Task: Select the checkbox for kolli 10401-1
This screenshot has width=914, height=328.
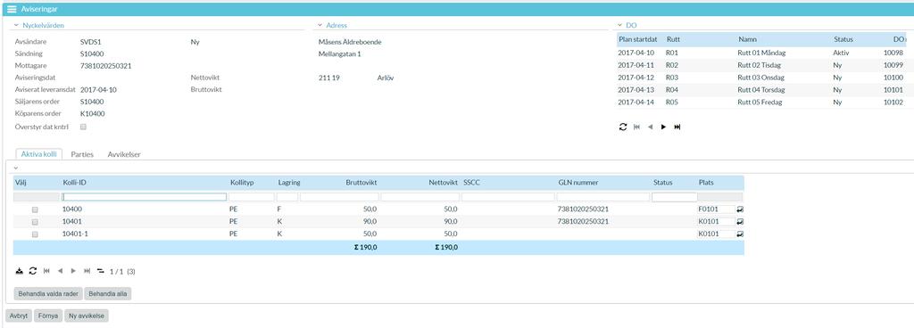Action: click(x=35, y=234)
